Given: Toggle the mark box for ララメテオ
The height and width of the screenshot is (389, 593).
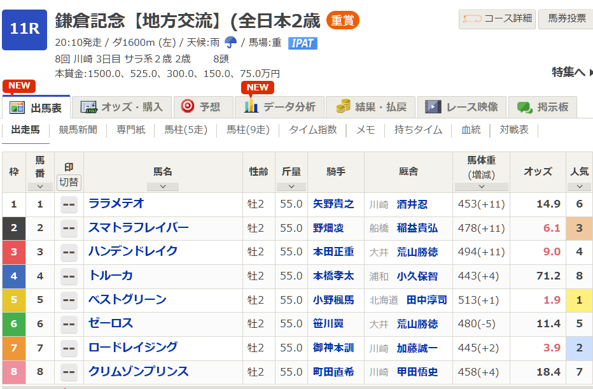Looking at the screenshot, I should [x=69, y=204].
